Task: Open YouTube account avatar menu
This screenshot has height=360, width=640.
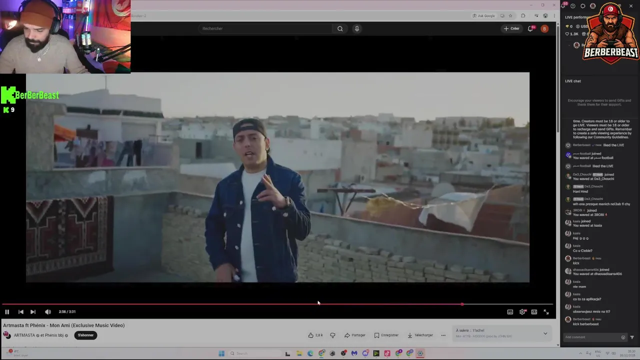Action: coord(544,28)
